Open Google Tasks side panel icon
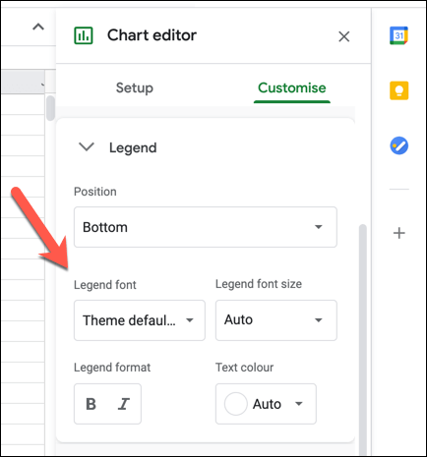The width and height of the screenshot is (427, 457). 398,145
